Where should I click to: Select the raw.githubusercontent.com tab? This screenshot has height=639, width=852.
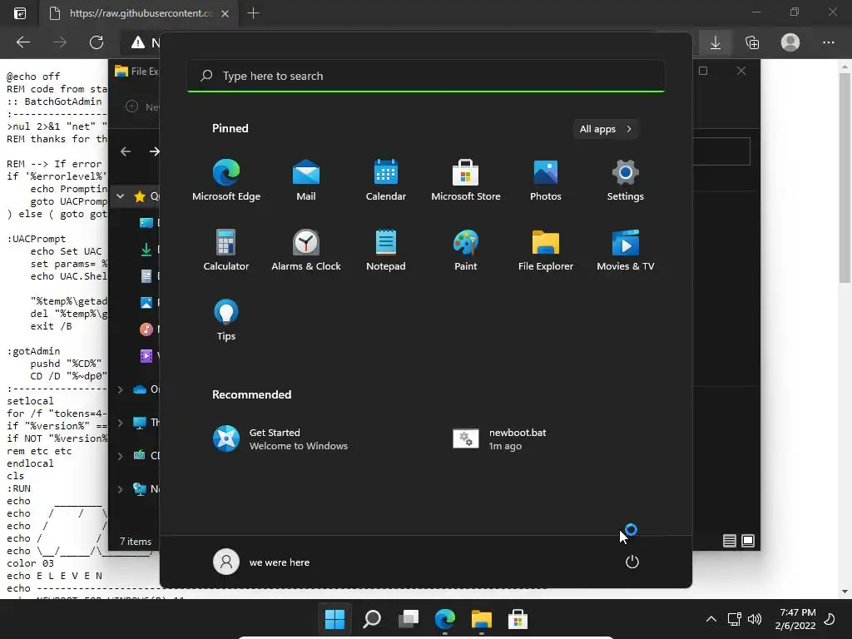139,13
